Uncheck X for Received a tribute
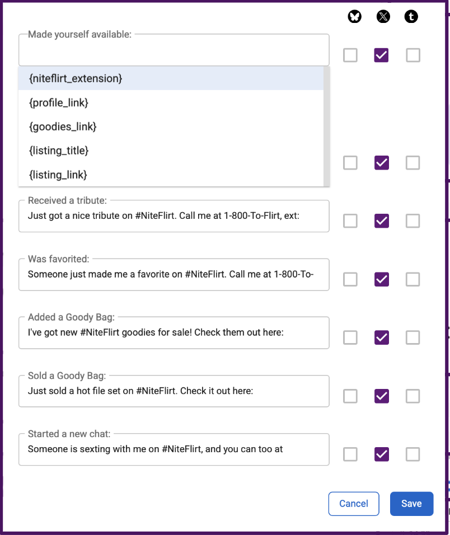450x535 pixels. coord(381,220)
